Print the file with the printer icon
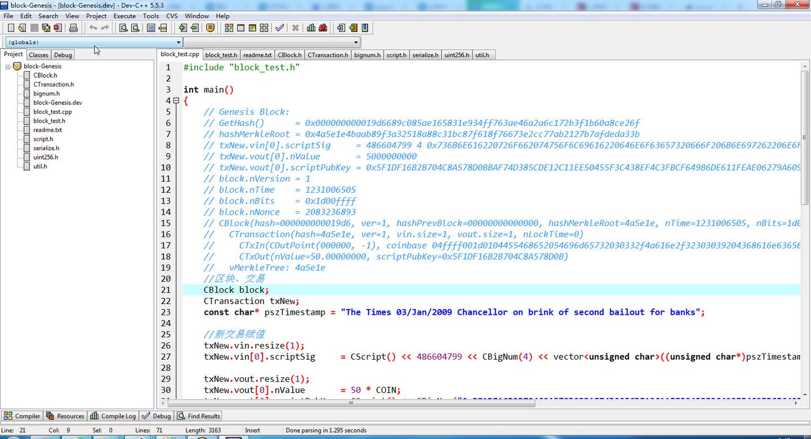The height and width of the screenshot is (439, 811). 73,28
